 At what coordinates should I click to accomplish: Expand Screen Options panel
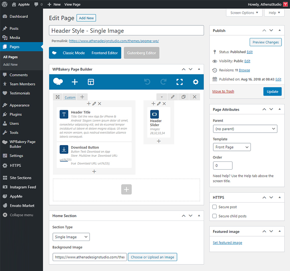244,13
